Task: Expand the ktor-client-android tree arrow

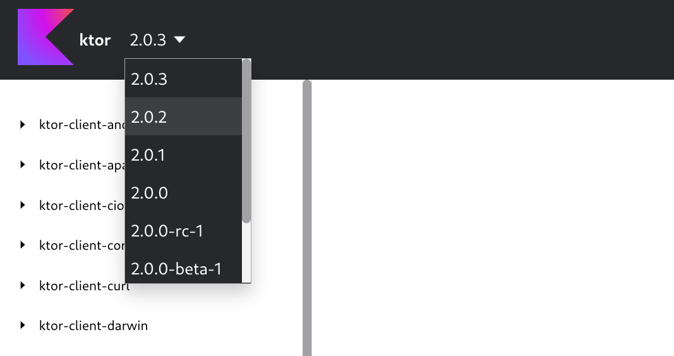Action: click(23, 125)
